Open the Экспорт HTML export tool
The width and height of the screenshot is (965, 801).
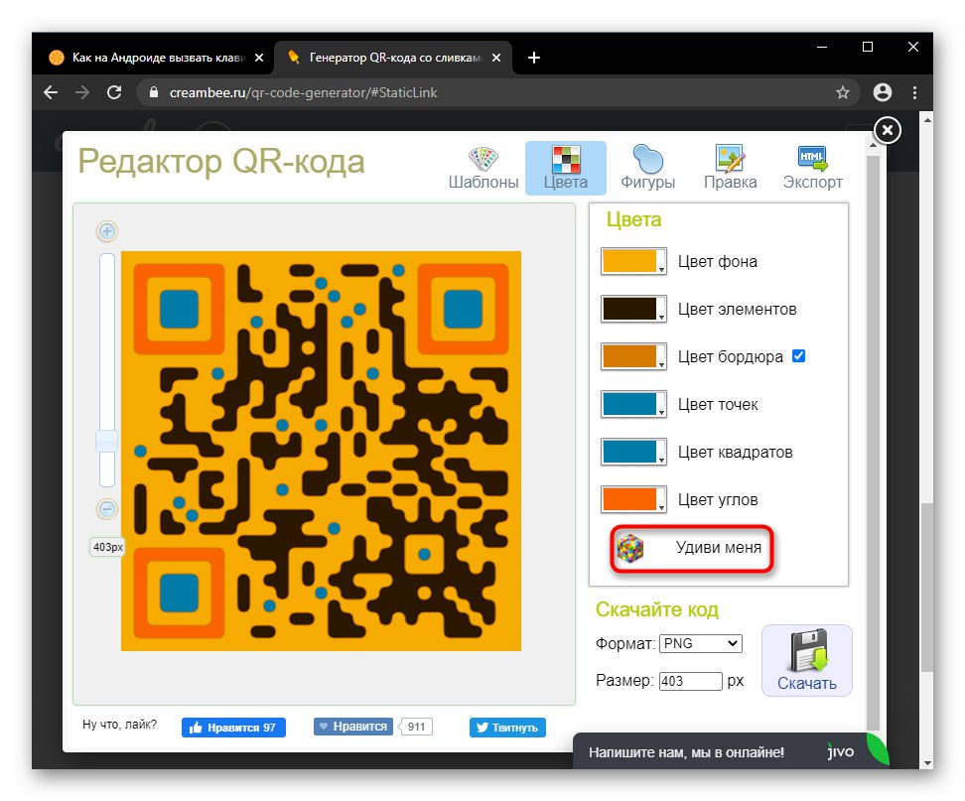click(x=812, y=168)
